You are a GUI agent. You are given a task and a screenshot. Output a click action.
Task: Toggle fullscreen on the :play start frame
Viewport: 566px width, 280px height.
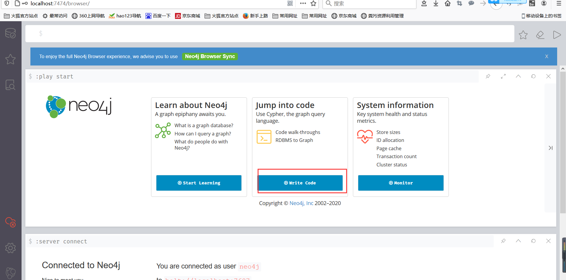[503, 76]
